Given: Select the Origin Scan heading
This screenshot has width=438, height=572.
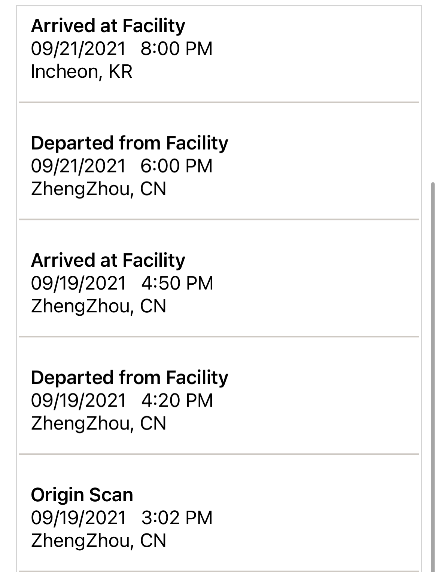Looking at the screenshot, I should click(82, 495).
